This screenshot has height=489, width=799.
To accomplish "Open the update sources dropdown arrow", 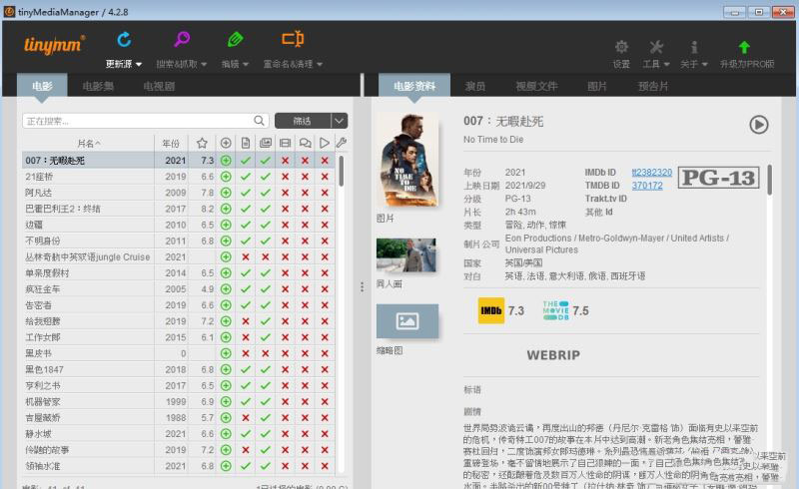I will tap(139, 64).
